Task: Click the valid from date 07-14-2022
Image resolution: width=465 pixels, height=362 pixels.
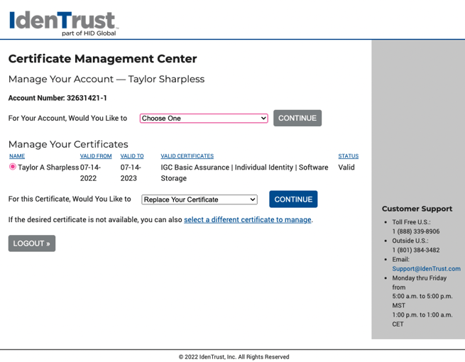Action: click(90, 173)
